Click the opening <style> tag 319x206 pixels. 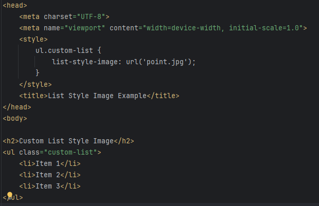(x=33, y=39)
